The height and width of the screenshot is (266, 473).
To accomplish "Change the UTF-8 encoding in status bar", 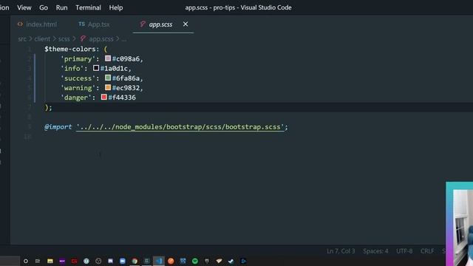I will [404, 251].
